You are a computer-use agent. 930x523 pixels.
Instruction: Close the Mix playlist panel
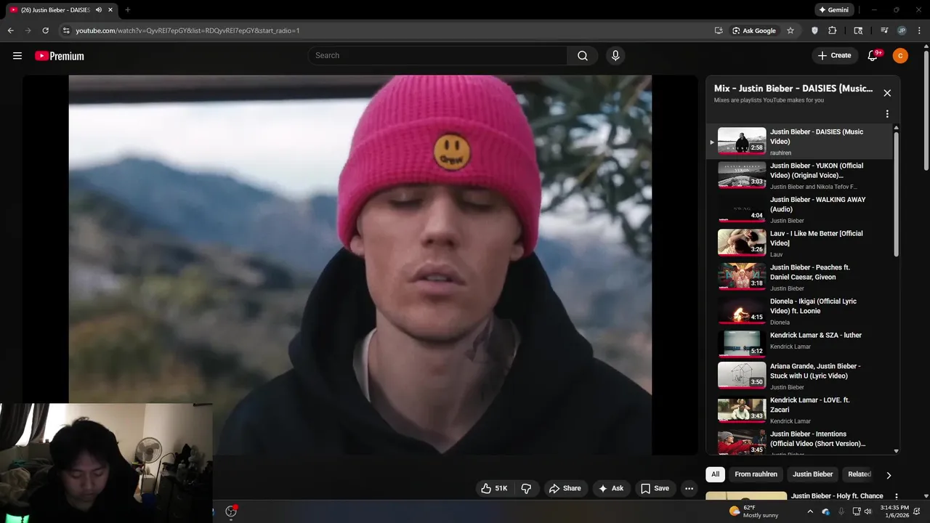pyautogui.click(x=887, y=93)
